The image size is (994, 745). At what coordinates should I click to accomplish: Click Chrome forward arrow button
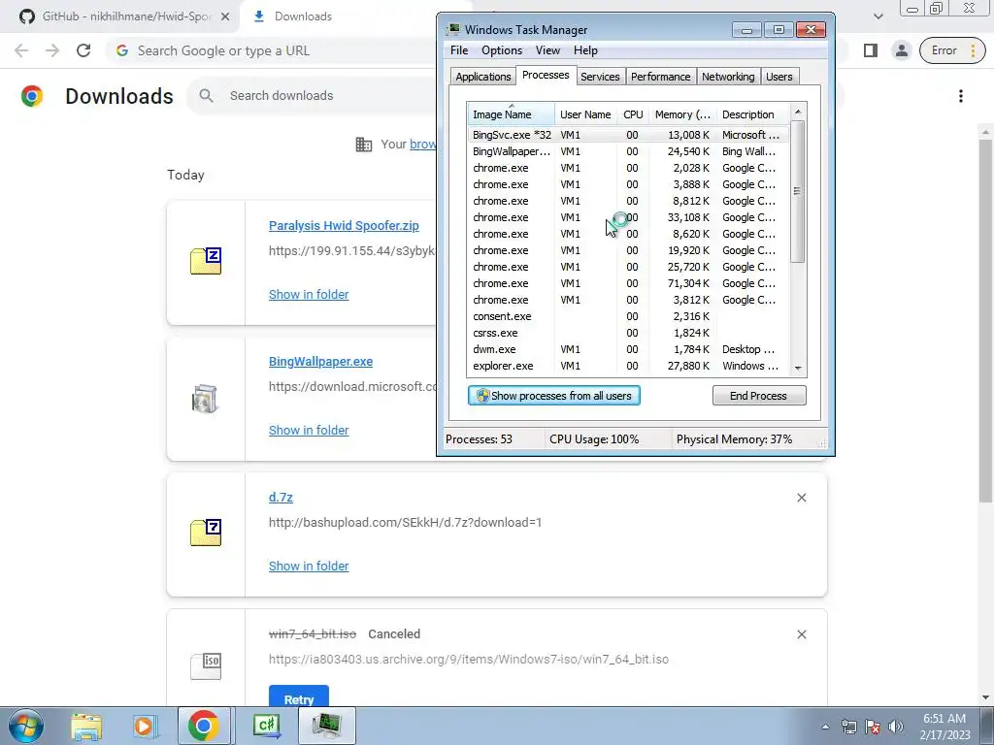click(52, 50)
